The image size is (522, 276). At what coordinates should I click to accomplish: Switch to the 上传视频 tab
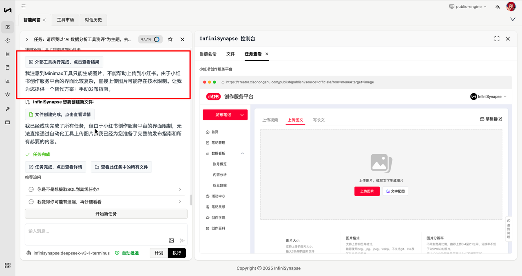pos(270,120)
